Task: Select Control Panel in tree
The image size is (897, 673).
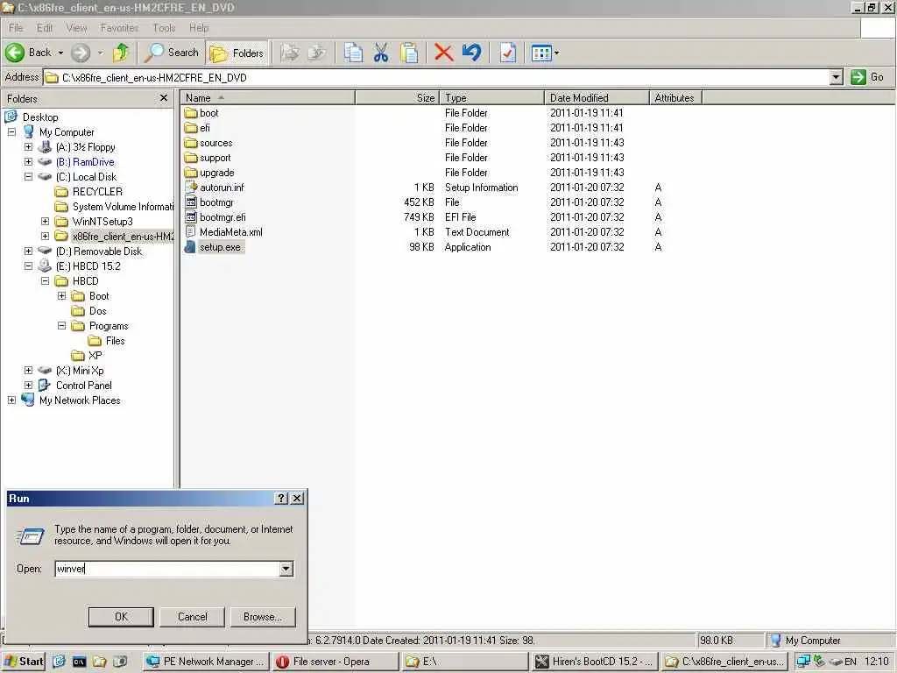Action: (83, 386)
